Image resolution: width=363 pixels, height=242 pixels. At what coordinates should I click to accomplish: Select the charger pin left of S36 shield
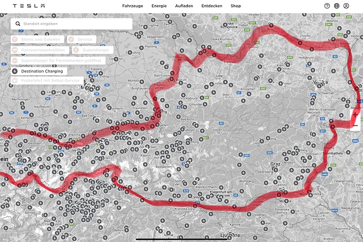tap(241, 154)
